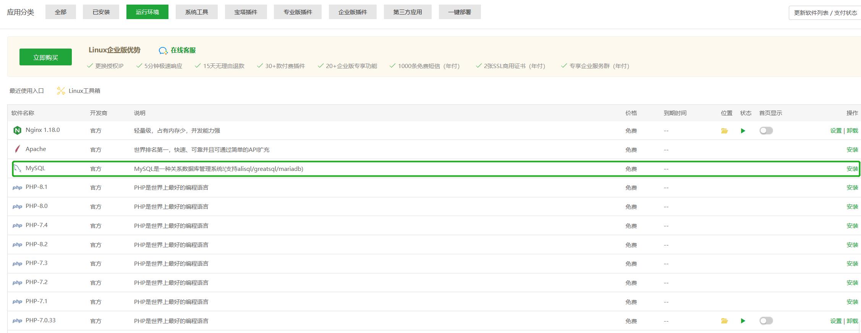Image resolution: width=861 pixels, height=333 pixels.
Task: Click the Nginx running status play icon
Action: [743, 131]
